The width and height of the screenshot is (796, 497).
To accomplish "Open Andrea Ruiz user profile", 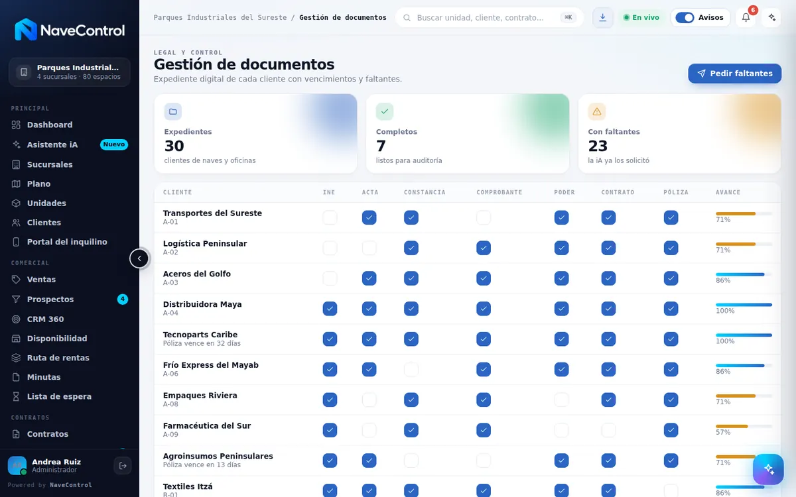I will (56, 466).
